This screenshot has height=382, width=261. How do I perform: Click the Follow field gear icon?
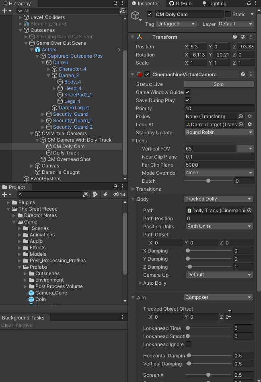click(x=250, y=117)
